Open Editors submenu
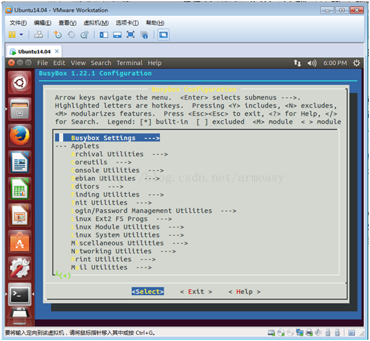 click(x=97, y=186)
